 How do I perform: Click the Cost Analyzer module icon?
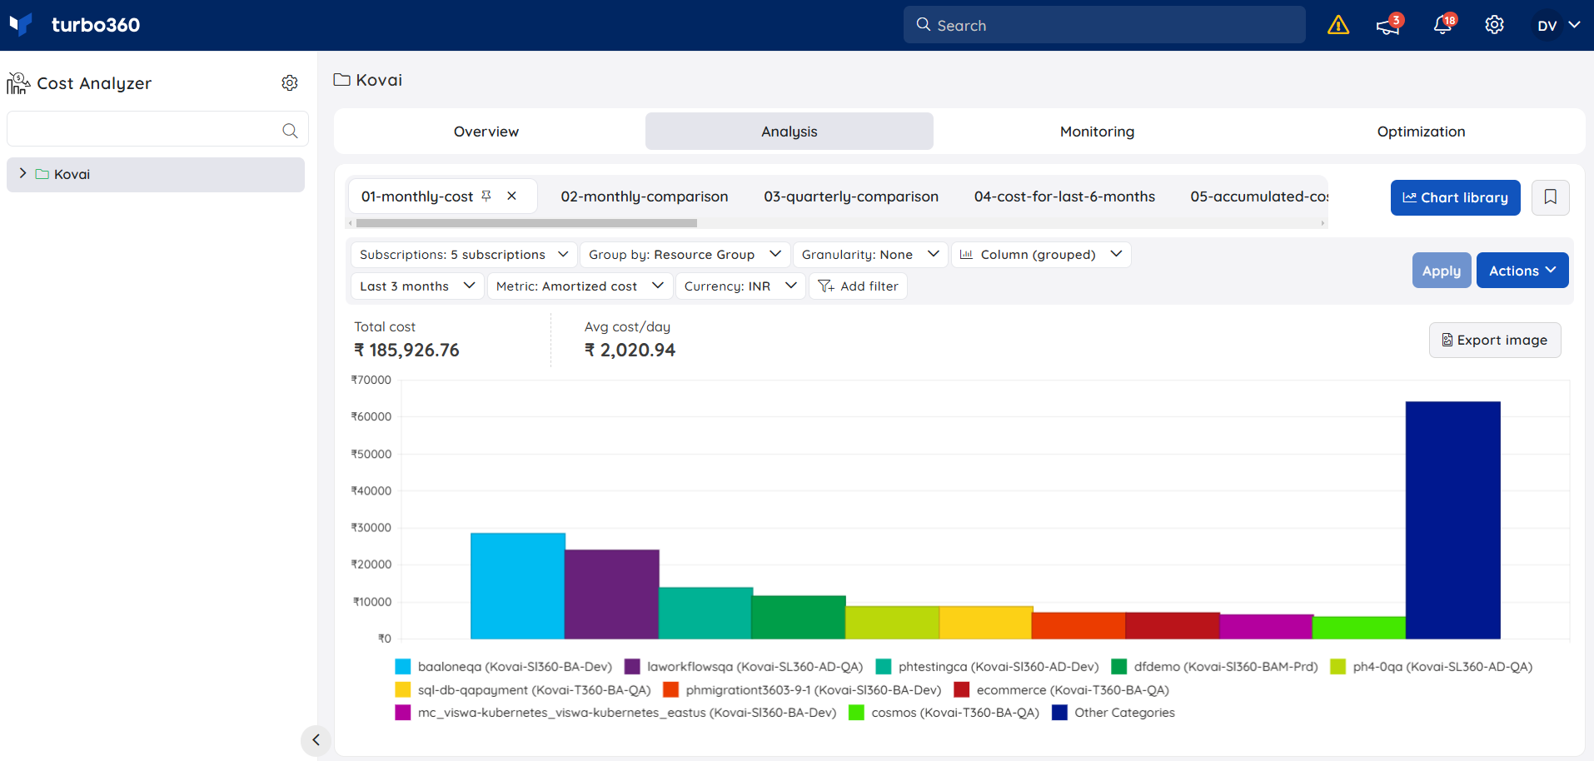18,82
